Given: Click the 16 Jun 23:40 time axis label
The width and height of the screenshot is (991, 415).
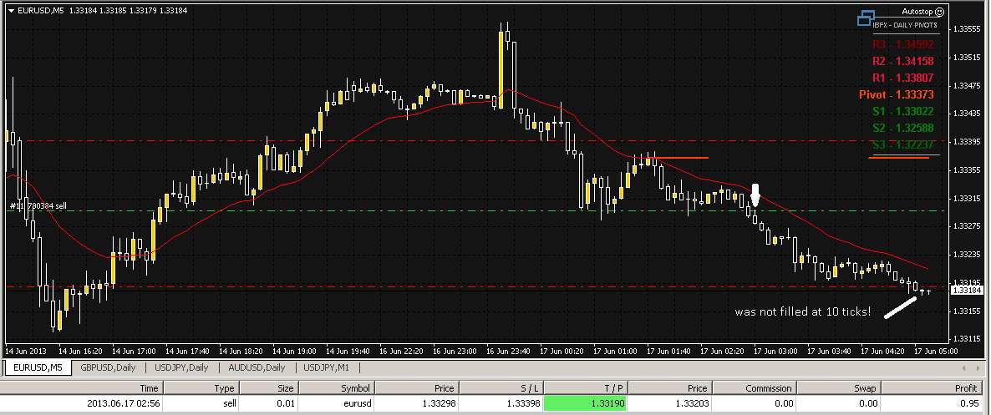Looking at the screenshot, I should pyautogui.click(x=510, y=350).
